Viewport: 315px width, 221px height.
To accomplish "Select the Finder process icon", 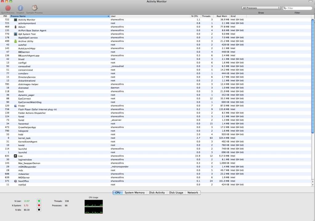I will click(15, 106).
